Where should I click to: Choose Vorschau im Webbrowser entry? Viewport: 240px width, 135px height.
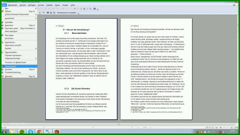(x=19, y=62)
